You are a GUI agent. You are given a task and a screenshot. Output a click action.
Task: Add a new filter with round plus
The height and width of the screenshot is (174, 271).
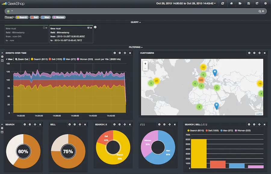click(95, 27)
